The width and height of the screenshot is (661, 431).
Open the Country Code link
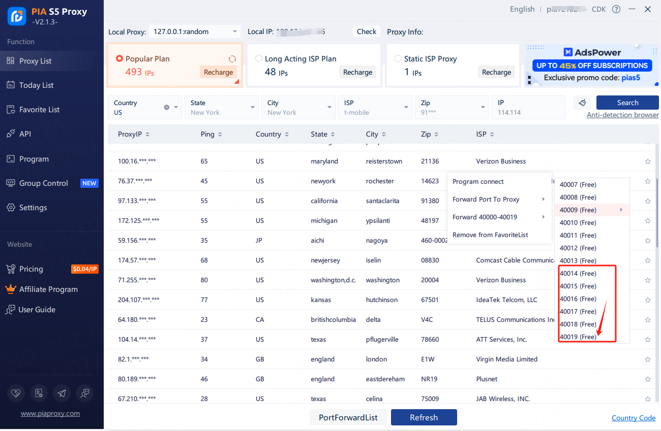click(x=634, y=418)
